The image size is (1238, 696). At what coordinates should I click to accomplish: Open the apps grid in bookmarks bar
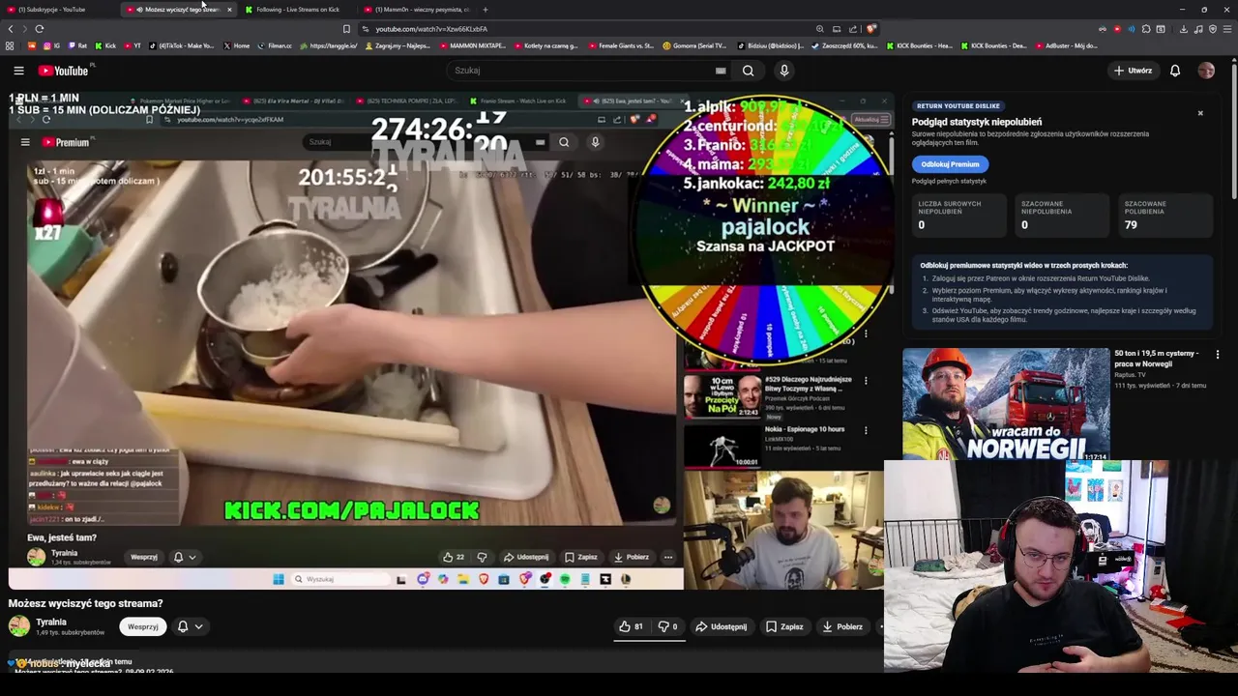10,45
